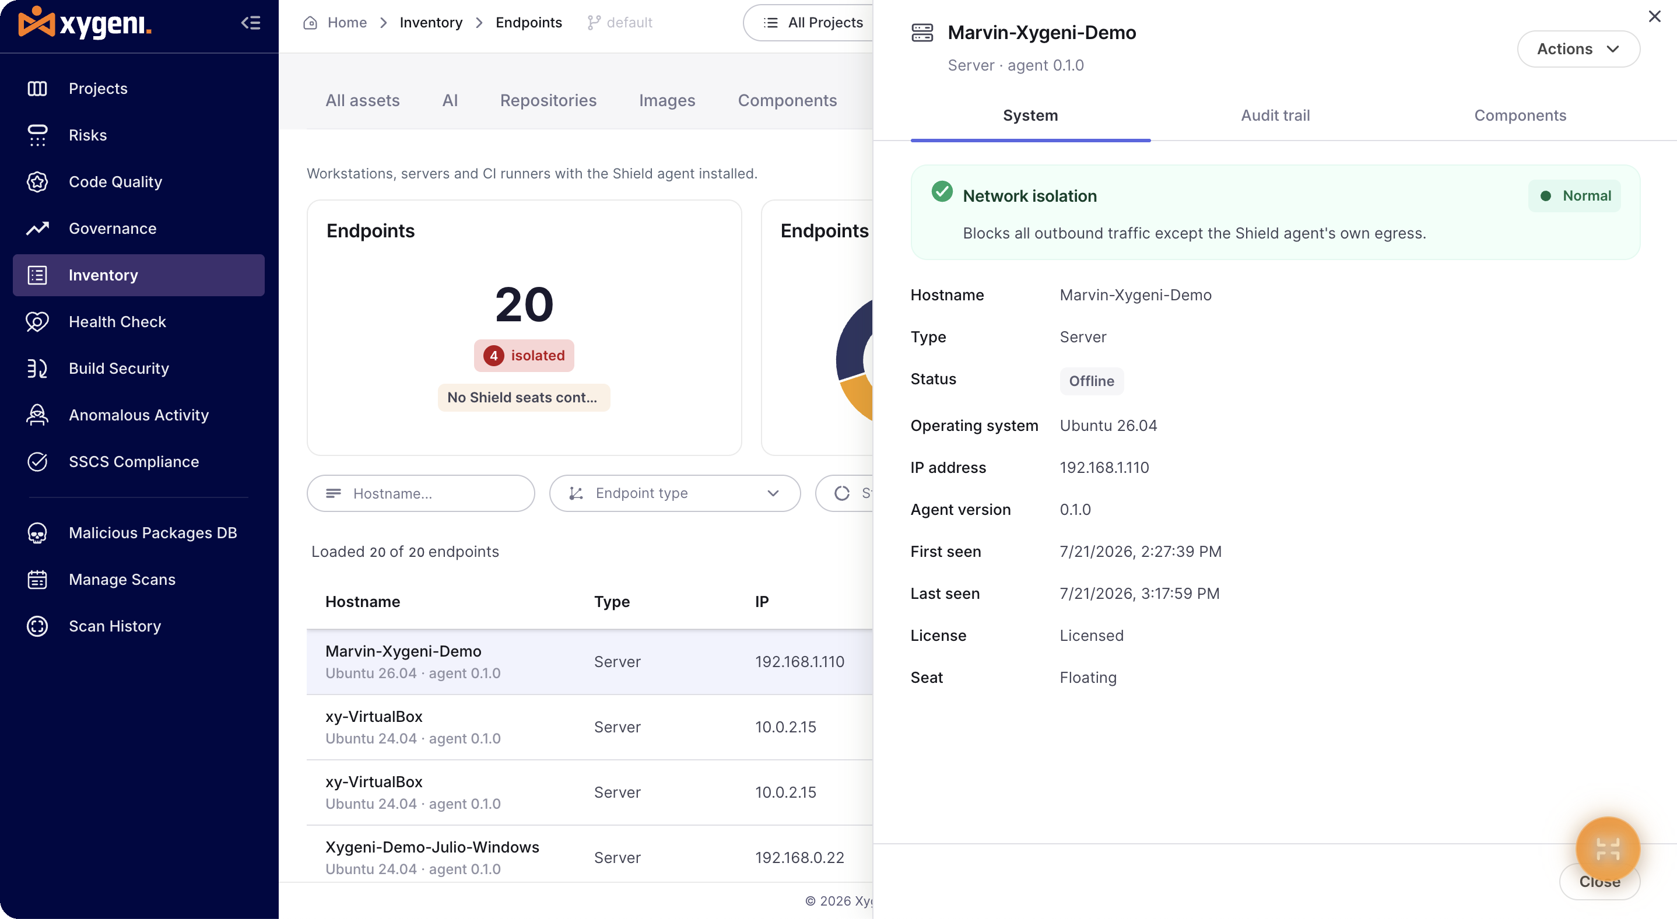Viewport: 1677px width, 919px height.
Task: Click the First seen timestamp 2:27:39 PM
Action: [1141, 552]
